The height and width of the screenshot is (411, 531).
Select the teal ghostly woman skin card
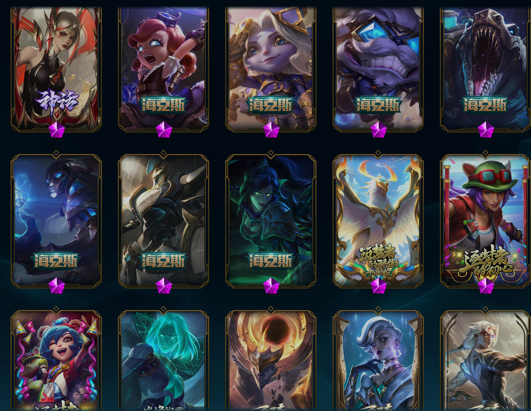point(164,359)
